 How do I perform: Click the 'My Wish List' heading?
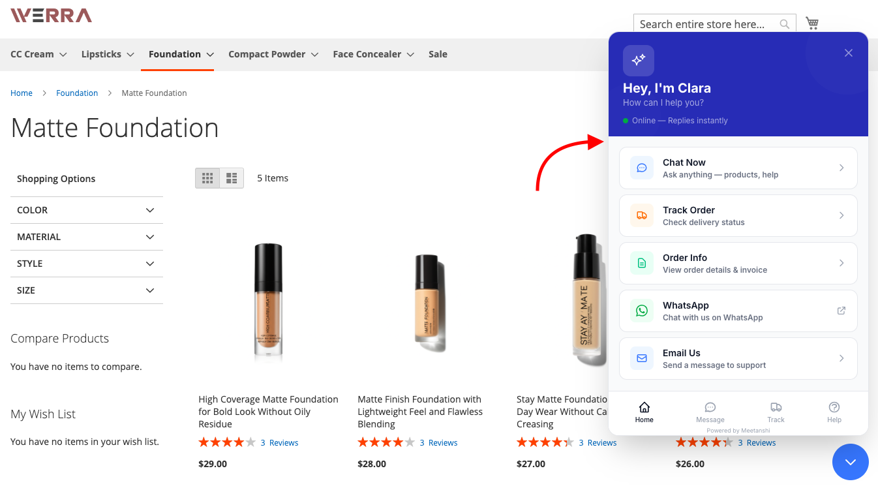[43, 414]
